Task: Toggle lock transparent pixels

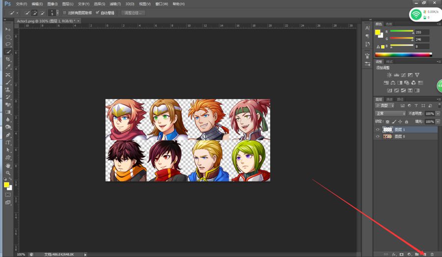Action: (x=387, y=122)
